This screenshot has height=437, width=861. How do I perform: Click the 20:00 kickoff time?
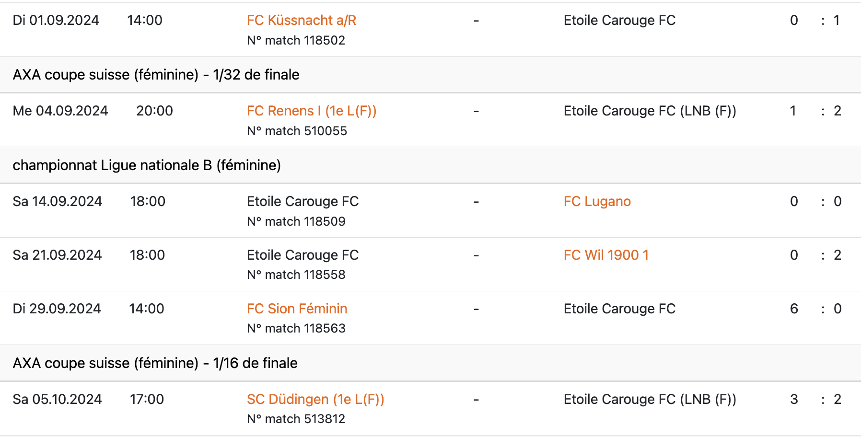[154, 111]
